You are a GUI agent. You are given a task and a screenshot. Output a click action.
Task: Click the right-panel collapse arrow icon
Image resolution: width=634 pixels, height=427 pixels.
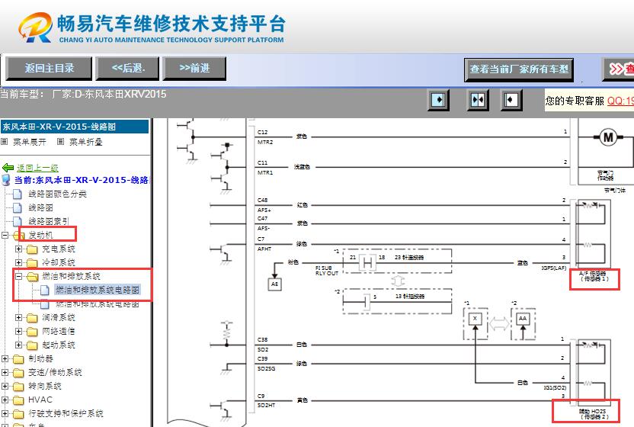pyautogui.click(x=511, y=100)
